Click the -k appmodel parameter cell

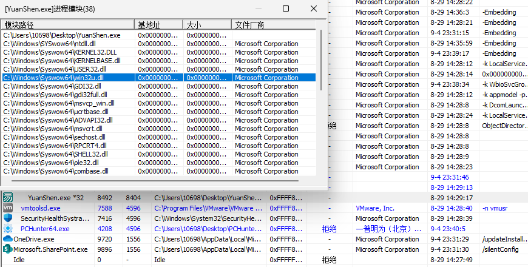[x=504, y=95]
